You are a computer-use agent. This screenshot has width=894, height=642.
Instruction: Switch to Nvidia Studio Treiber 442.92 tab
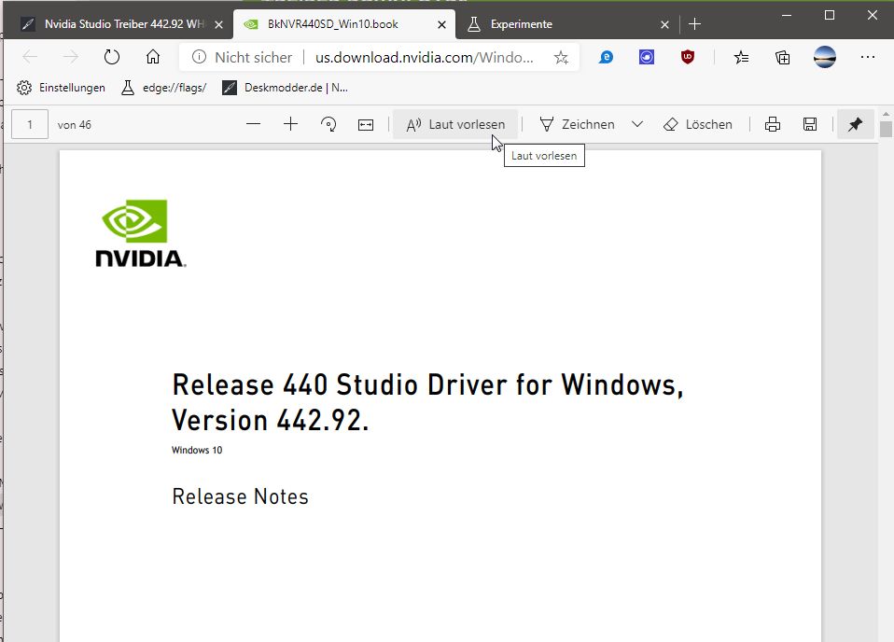coord(117,24)
